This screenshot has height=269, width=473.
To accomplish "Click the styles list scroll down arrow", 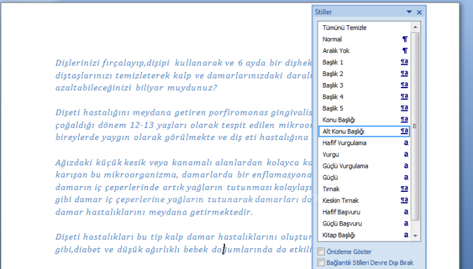I will (x=415, y=236).
